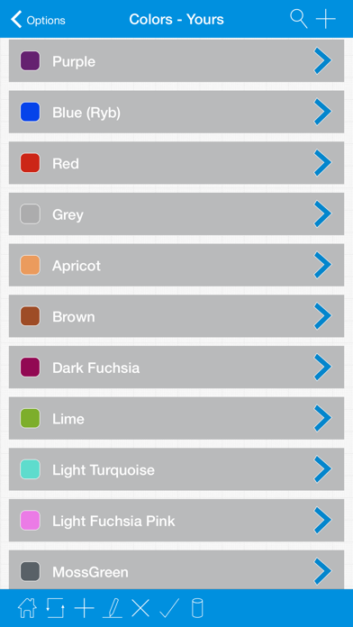Select the Grey list item
This screenshot has height=627, width=353.
pyautogui.click(x=176, y=214)
